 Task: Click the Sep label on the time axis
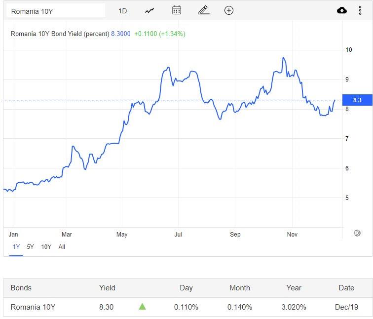[x=235, y=234]
